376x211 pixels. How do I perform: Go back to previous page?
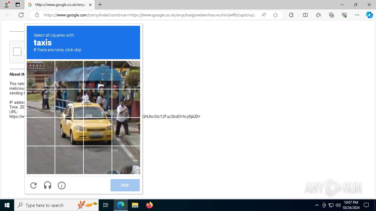pos(8,15)
